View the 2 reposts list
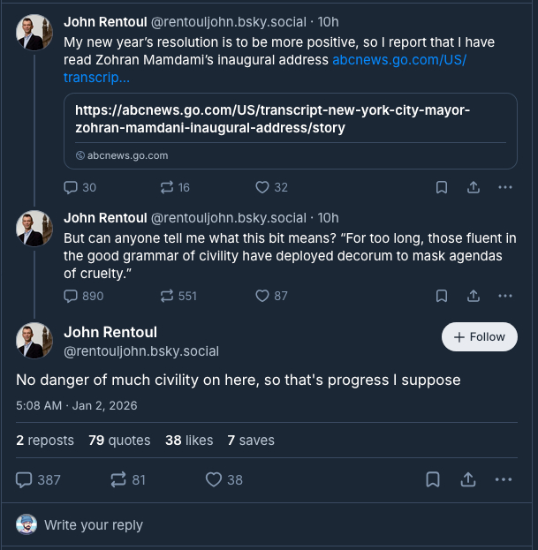 pos(45,440)
